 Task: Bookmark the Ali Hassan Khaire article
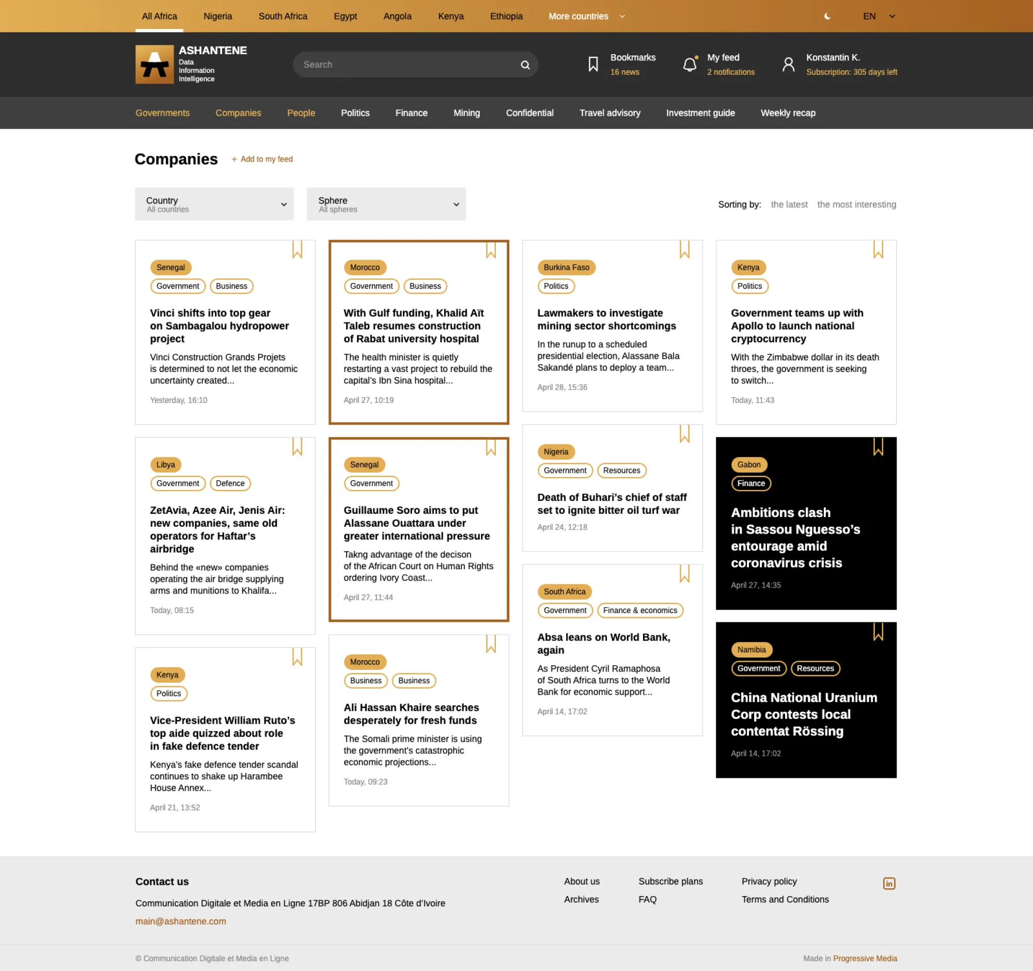[491, 644]
